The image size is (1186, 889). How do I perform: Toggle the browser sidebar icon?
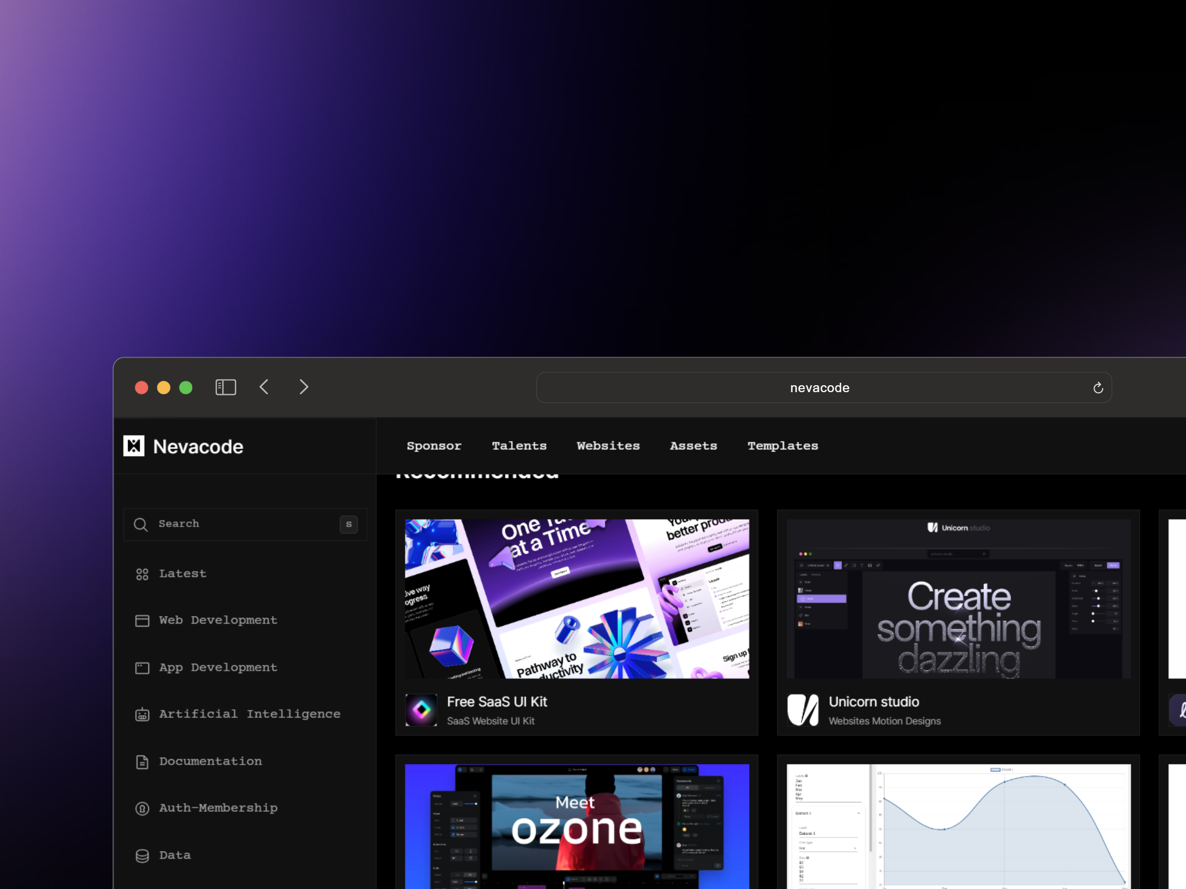(226, 387)
